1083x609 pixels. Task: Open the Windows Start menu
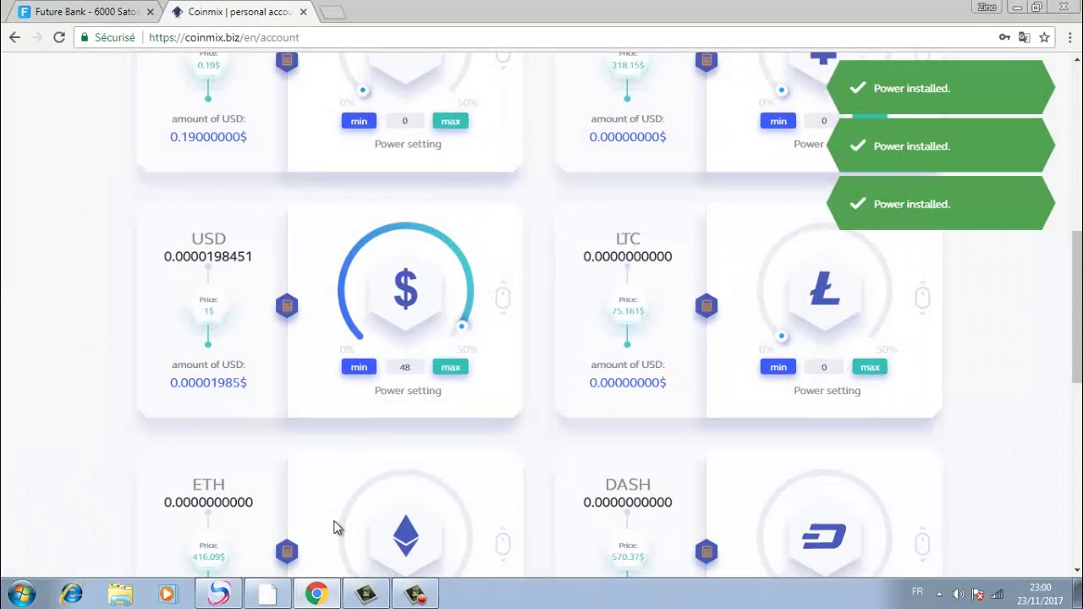pyautogui.click(x=21, y=594)
